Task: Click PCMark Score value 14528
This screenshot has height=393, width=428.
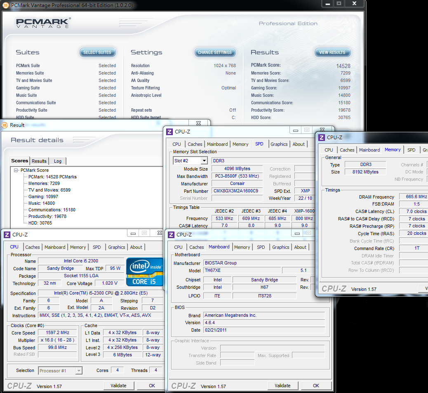Action: [343, 66]
